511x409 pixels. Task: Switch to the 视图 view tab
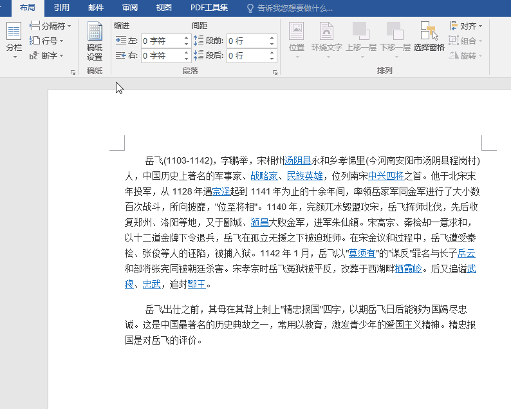click(163, 8)
